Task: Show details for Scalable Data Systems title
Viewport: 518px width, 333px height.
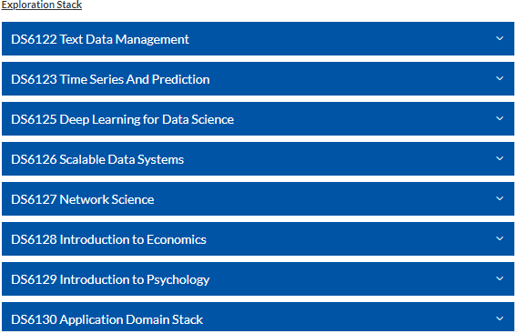Action: click(121, 159)
